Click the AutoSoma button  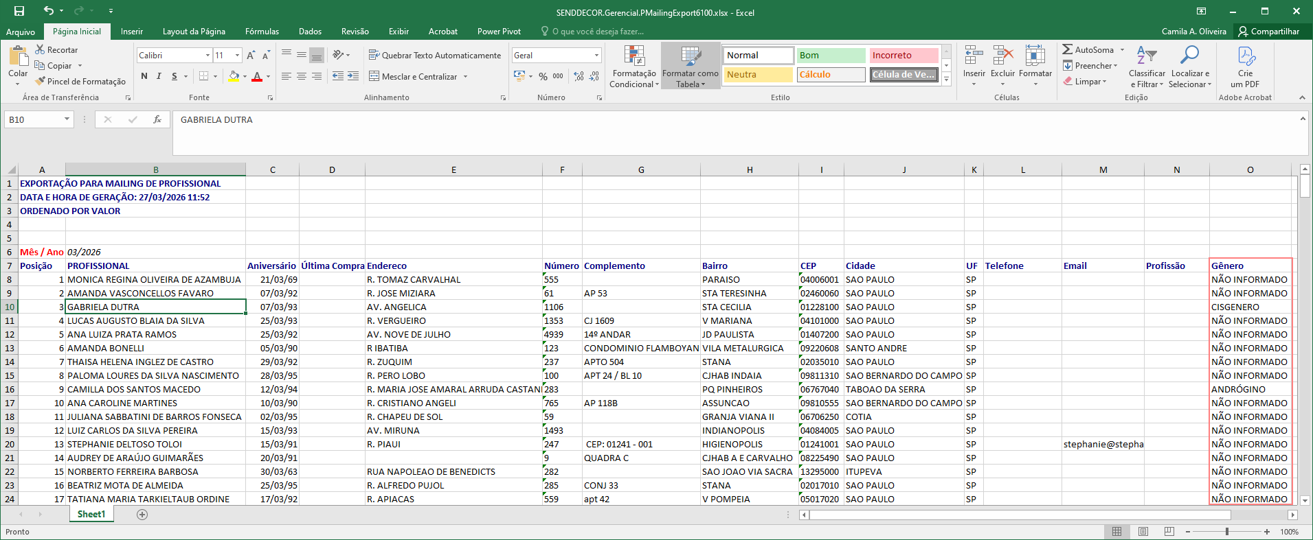[x=1088, y=50]
